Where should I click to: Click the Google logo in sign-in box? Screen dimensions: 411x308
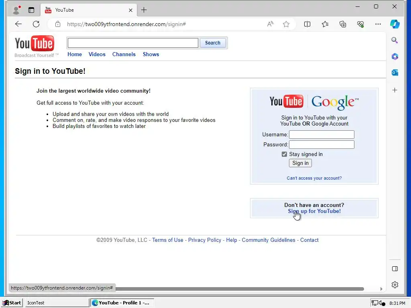[x=335, y=102]
